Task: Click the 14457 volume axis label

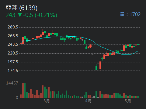Action: 12,83
